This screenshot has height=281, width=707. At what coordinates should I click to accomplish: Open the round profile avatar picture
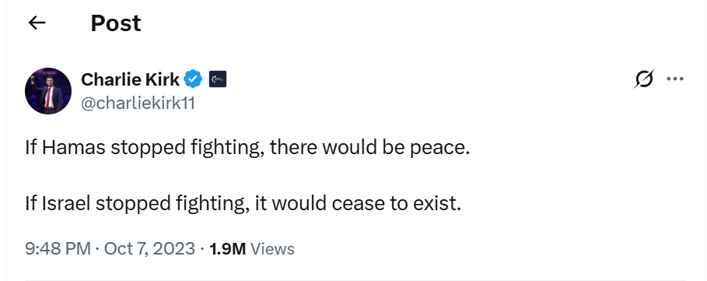coord(47,90)
